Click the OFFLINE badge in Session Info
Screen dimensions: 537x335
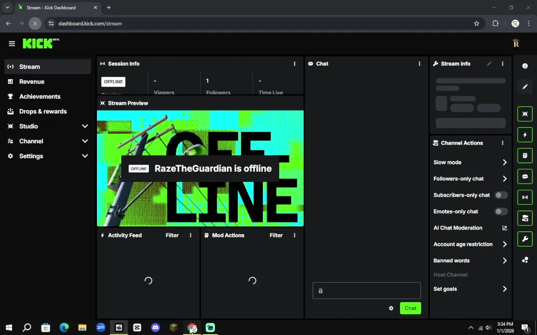pyautogui.click(x=113, y=82)
